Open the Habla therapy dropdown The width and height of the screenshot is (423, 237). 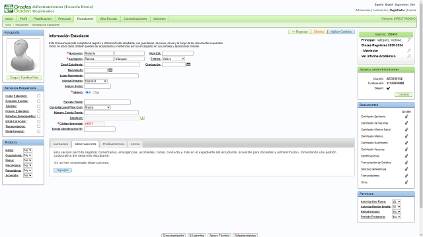(28, 150)
